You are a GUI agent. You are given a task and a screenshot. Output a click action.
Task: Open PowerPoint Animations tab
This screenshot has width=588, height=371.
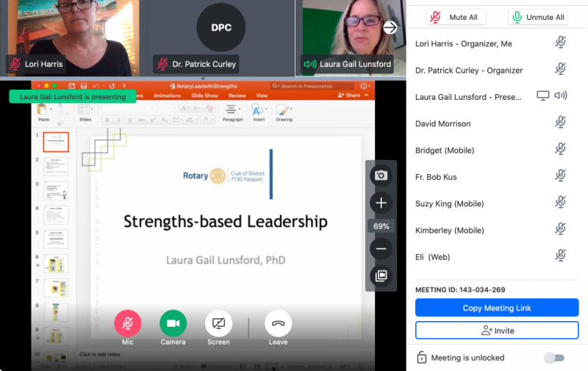pos(168,96)
